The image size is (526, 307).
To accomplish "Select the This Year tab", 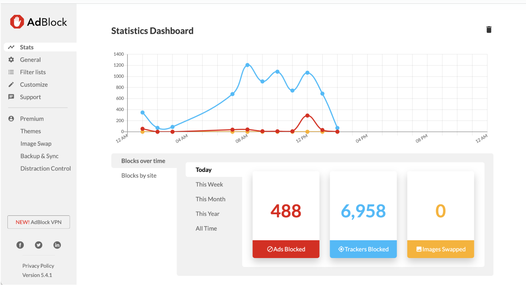I will pos(207,214).
